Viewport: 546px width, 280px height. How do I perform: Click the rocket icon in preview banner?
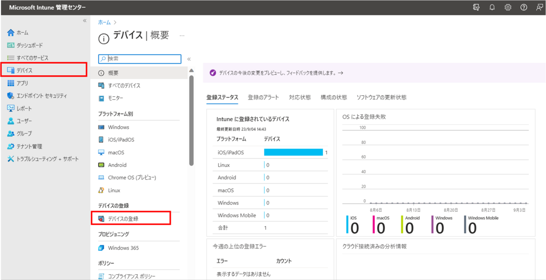click(x=212, y=73)
